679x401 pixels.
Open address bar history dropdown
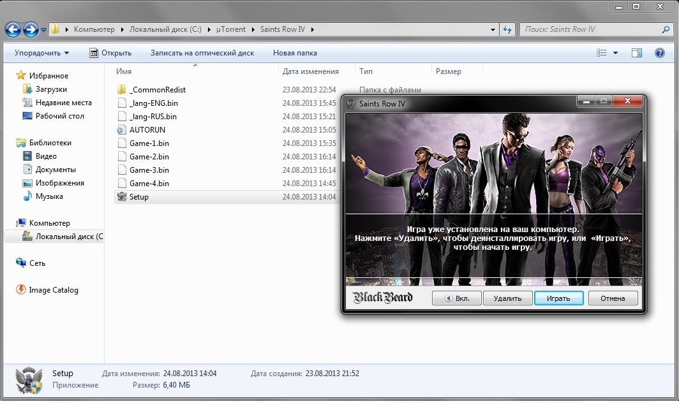pos(493,30)
